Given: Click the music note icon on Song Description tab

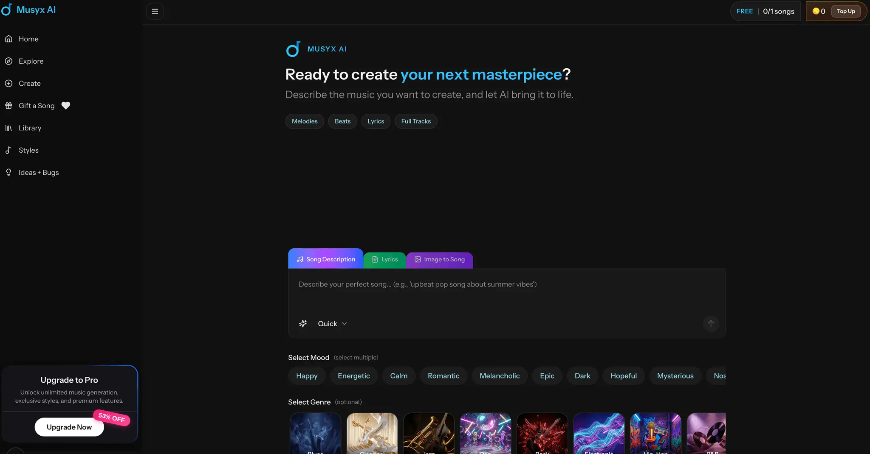Looking at the screenshot, I should coord(300,259).
